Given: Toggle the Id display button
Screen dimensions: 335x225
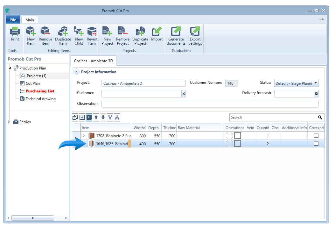Looking at the screenshot, I should tap(89, 117).
